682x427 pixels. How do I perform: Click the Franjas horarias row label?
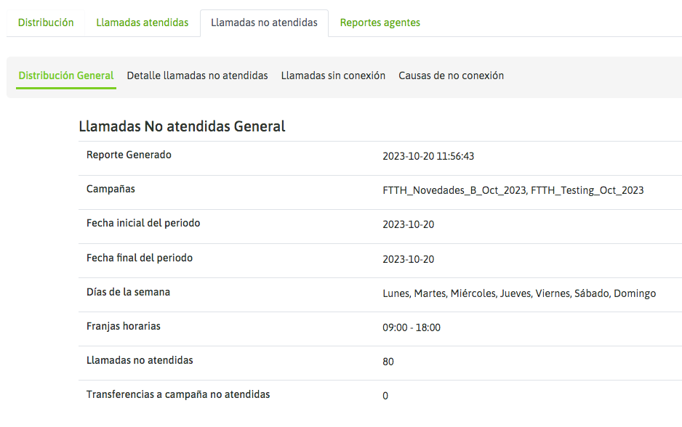click(x=124, y=326)
